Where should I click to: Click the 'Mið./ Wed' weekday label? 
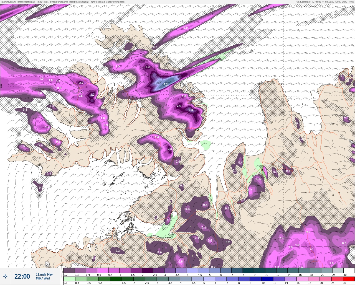pos(43,278)
